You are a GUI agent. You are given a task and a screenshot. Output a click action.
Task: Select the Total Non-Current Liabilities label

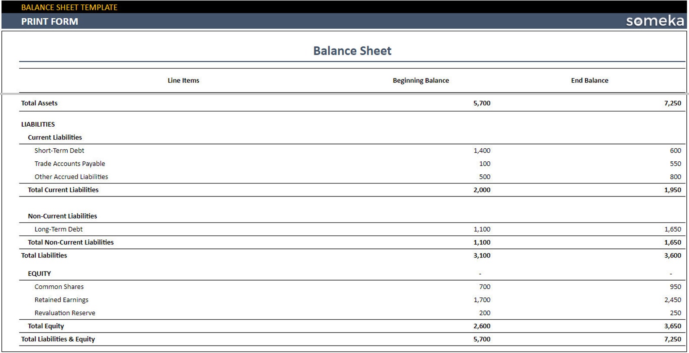(x=71, y=242)
